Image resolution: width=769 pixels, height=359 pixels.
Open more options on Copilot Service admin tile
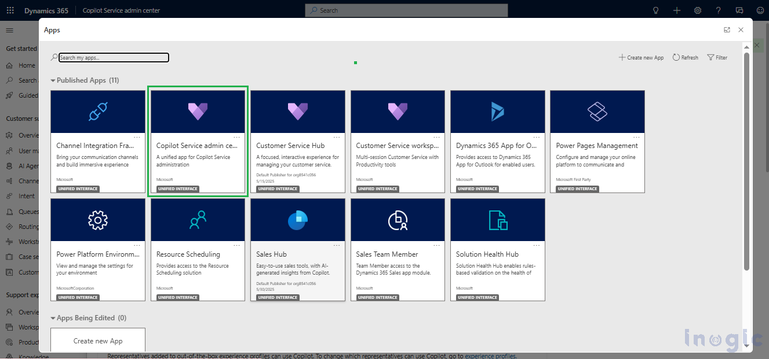(237, 138)
